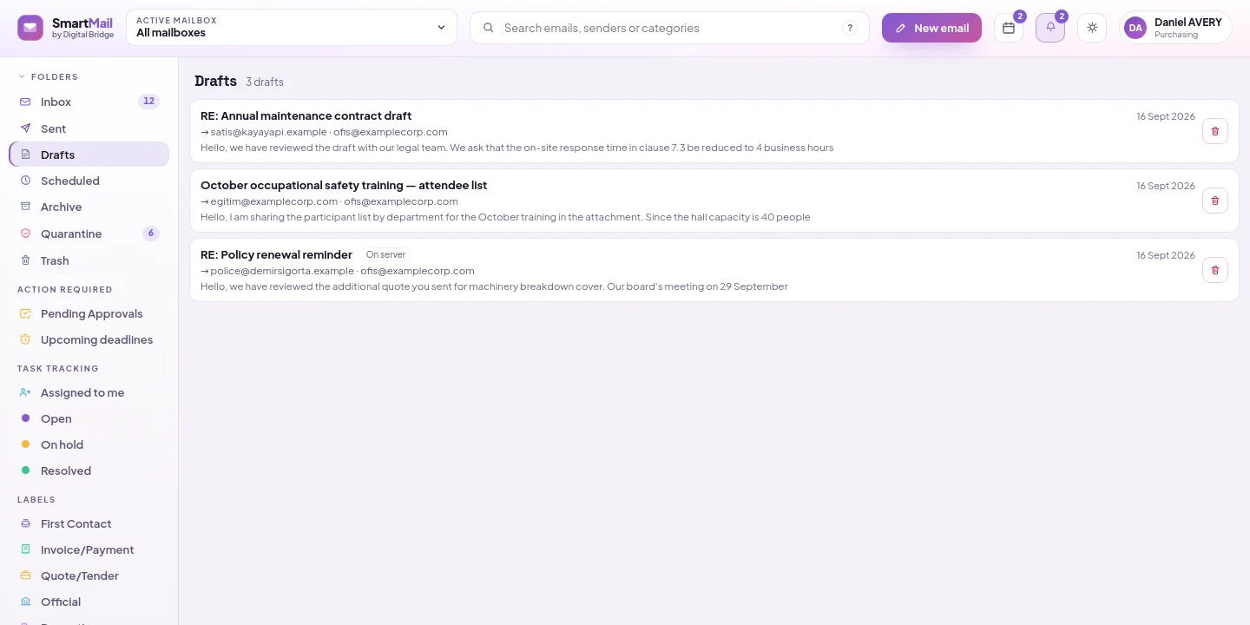
Task: Collapse the Folders section chevron
Action: tap(22, 76)
